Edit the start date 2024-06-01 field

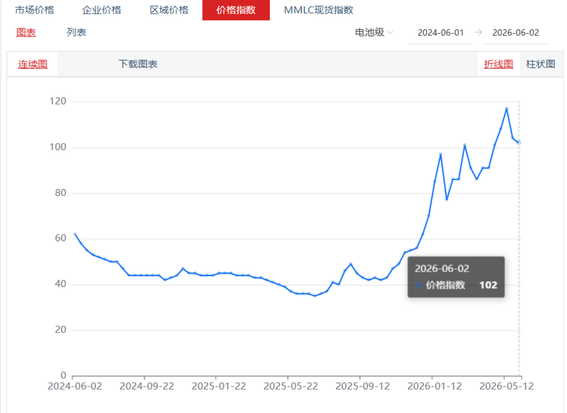coord(440,33)
